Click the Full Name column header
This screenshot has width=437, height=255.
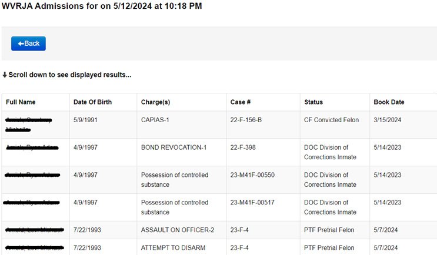tap(21, 102)
